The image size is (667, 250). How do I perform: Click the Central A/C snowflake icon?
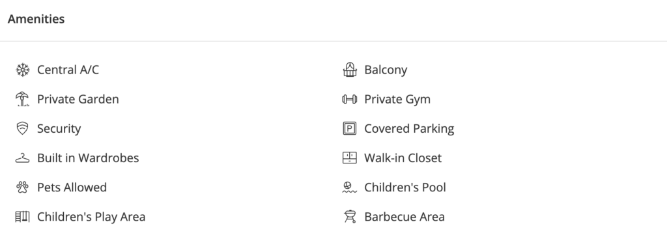tap(23, 70)
